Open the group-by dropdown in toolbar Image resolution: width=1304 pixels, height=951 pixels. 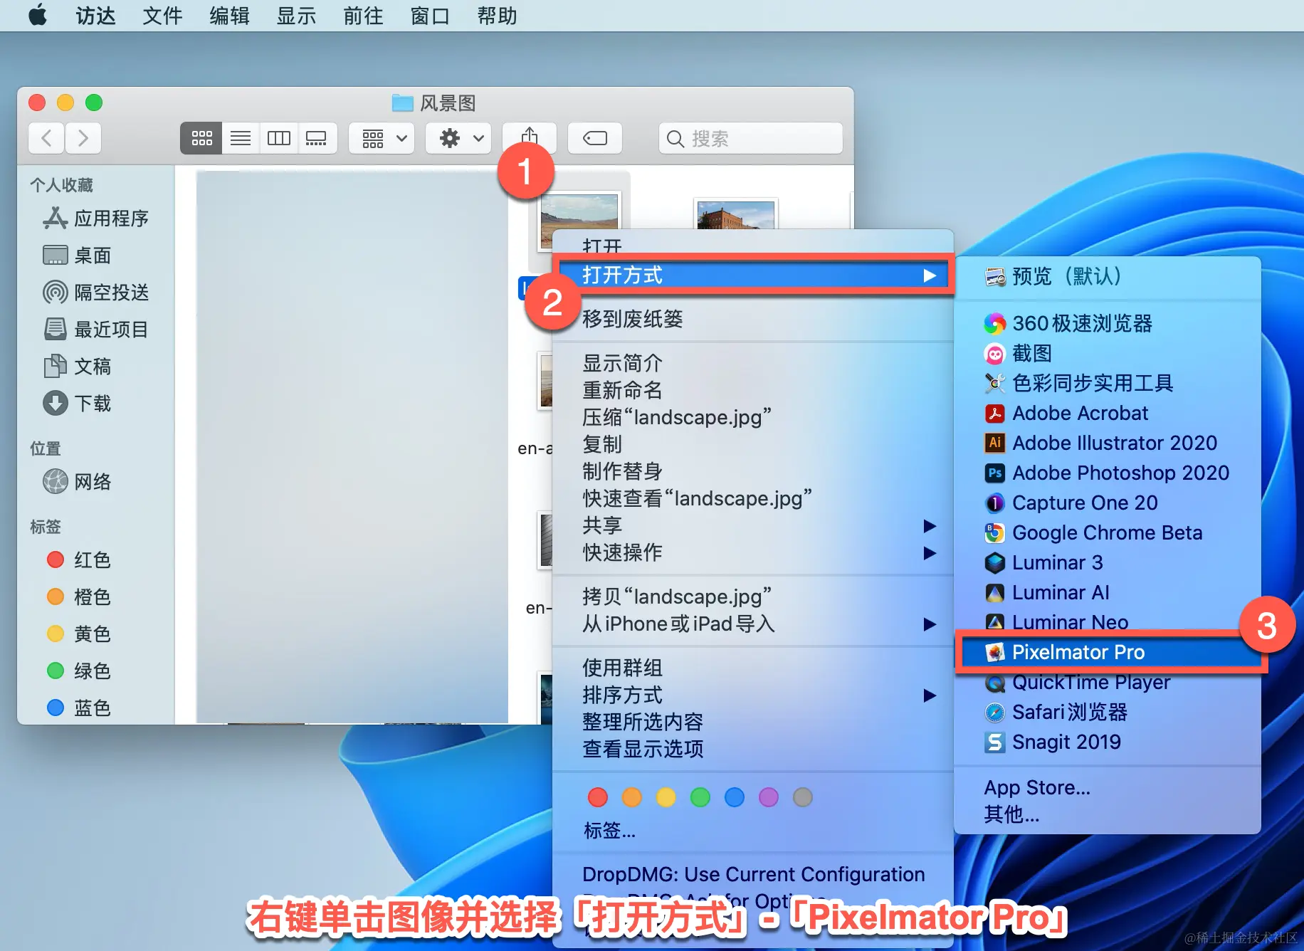tap(383, 137)
